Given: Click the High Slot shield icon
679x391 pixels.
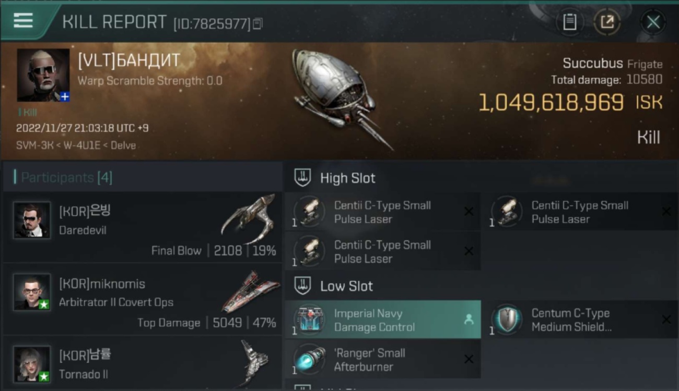Looking at the screenshot, I should pos(303,178).
